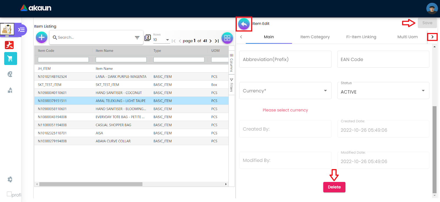The width and height of the screenshot is (440, 202).
Task: Switch to the Item Category tab
Action: tap(315, 37)
